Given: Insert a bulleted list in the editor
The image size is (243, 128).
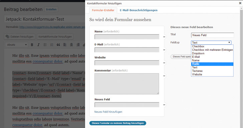Looking at the screenshot, I should [45, 45].
